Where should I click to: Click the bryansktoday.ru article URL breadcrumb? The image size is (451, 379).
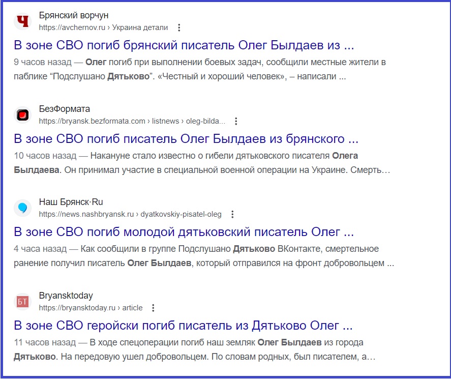click(91, 308)
